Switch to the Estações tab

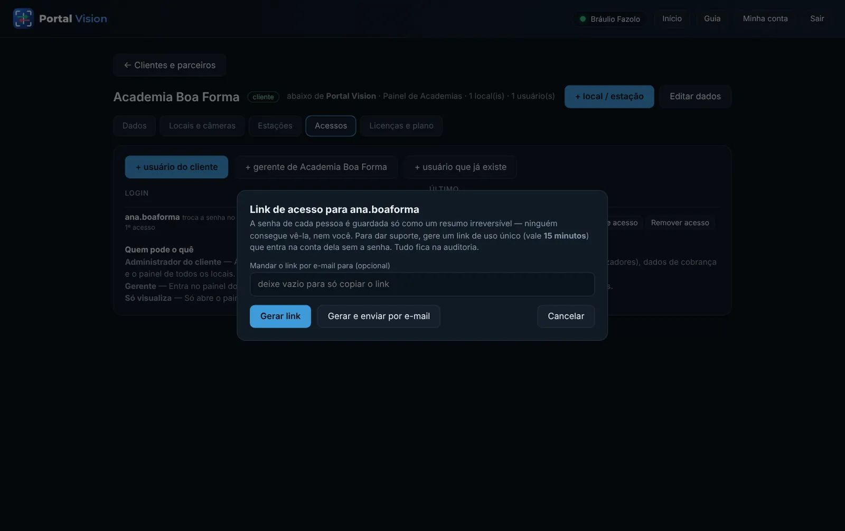[x=275, y=126]
